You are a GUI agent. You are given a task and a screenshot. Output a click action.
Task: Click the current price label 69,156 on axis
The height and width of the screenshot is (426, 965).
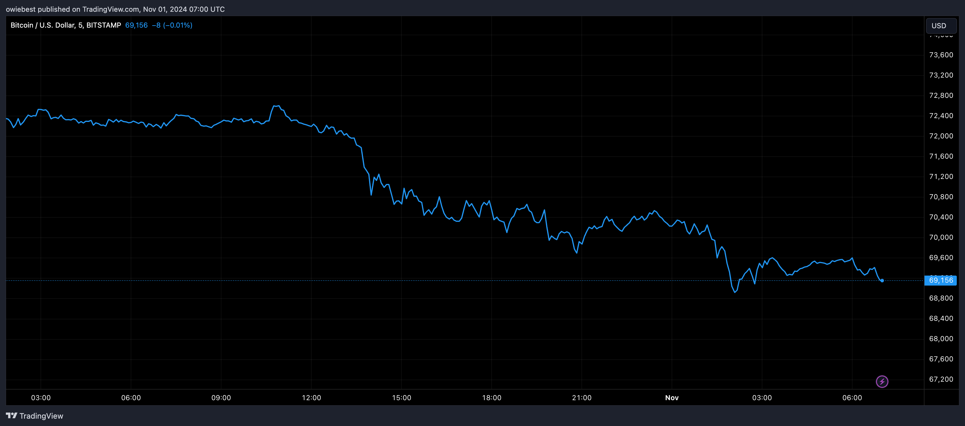(940, 280)
